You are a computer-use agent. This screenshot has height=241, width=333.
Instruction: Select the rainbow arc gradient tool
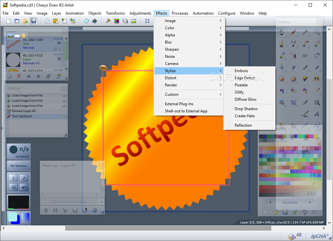tap(317, 79)
